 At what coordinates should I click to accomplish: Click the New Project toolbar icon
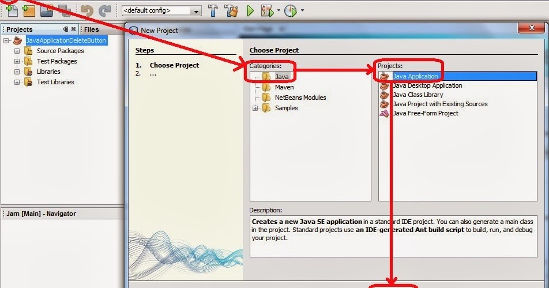(29, 11)
